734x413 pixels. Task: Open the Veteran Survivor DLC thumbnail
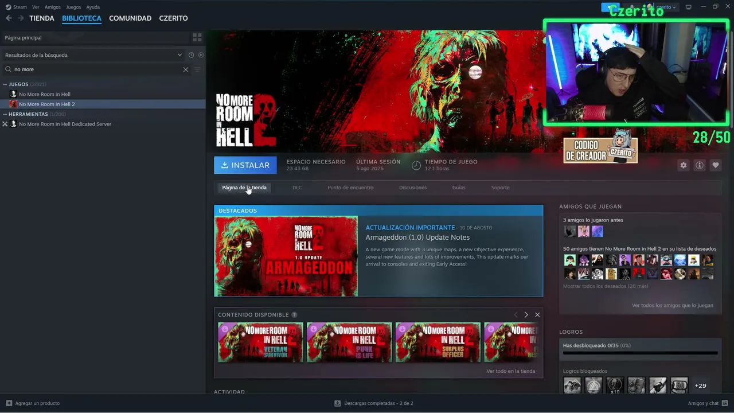[x=260, y=342]
